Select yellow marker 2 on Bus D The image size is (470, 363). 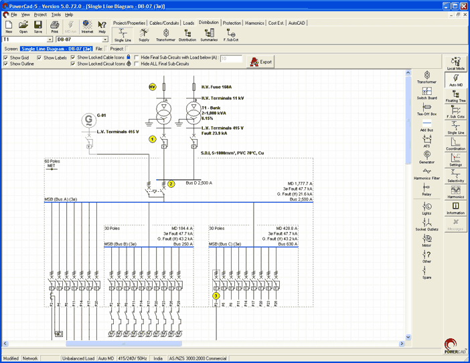click(171, 184)
